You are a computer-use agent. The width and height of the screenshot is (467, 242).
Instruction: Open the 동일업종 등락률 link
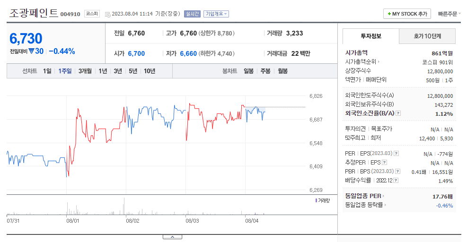[364, 205]
